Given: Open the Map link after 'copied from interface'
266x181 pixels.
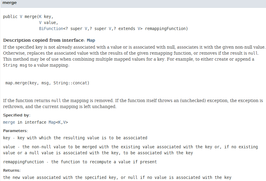Looking at the screenshot, I should point(91,40).
